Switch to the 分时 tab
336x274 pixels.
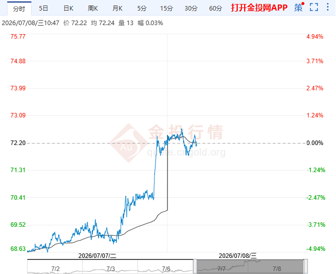[19, 9]
